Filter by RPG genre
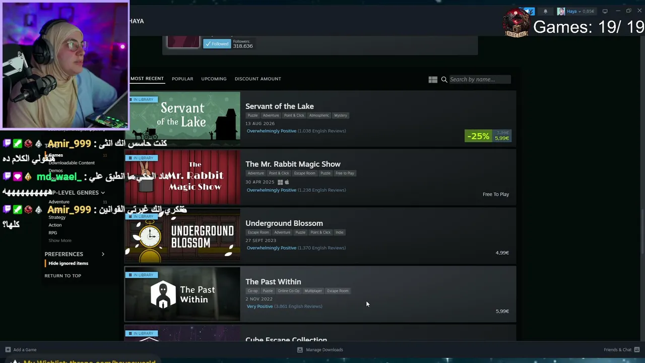The image size is (645, 363). point(52,233)
